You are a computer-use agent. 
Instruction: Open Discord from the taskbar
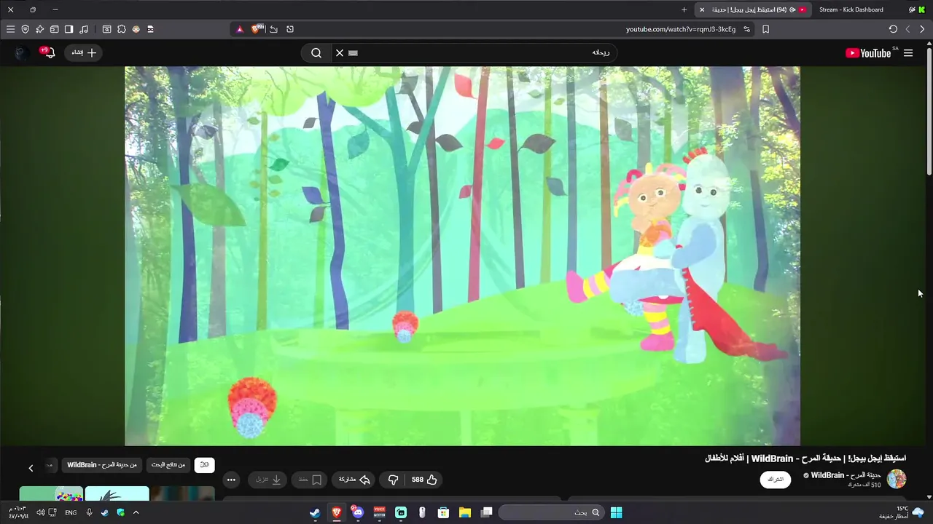(x=357, y=512)
